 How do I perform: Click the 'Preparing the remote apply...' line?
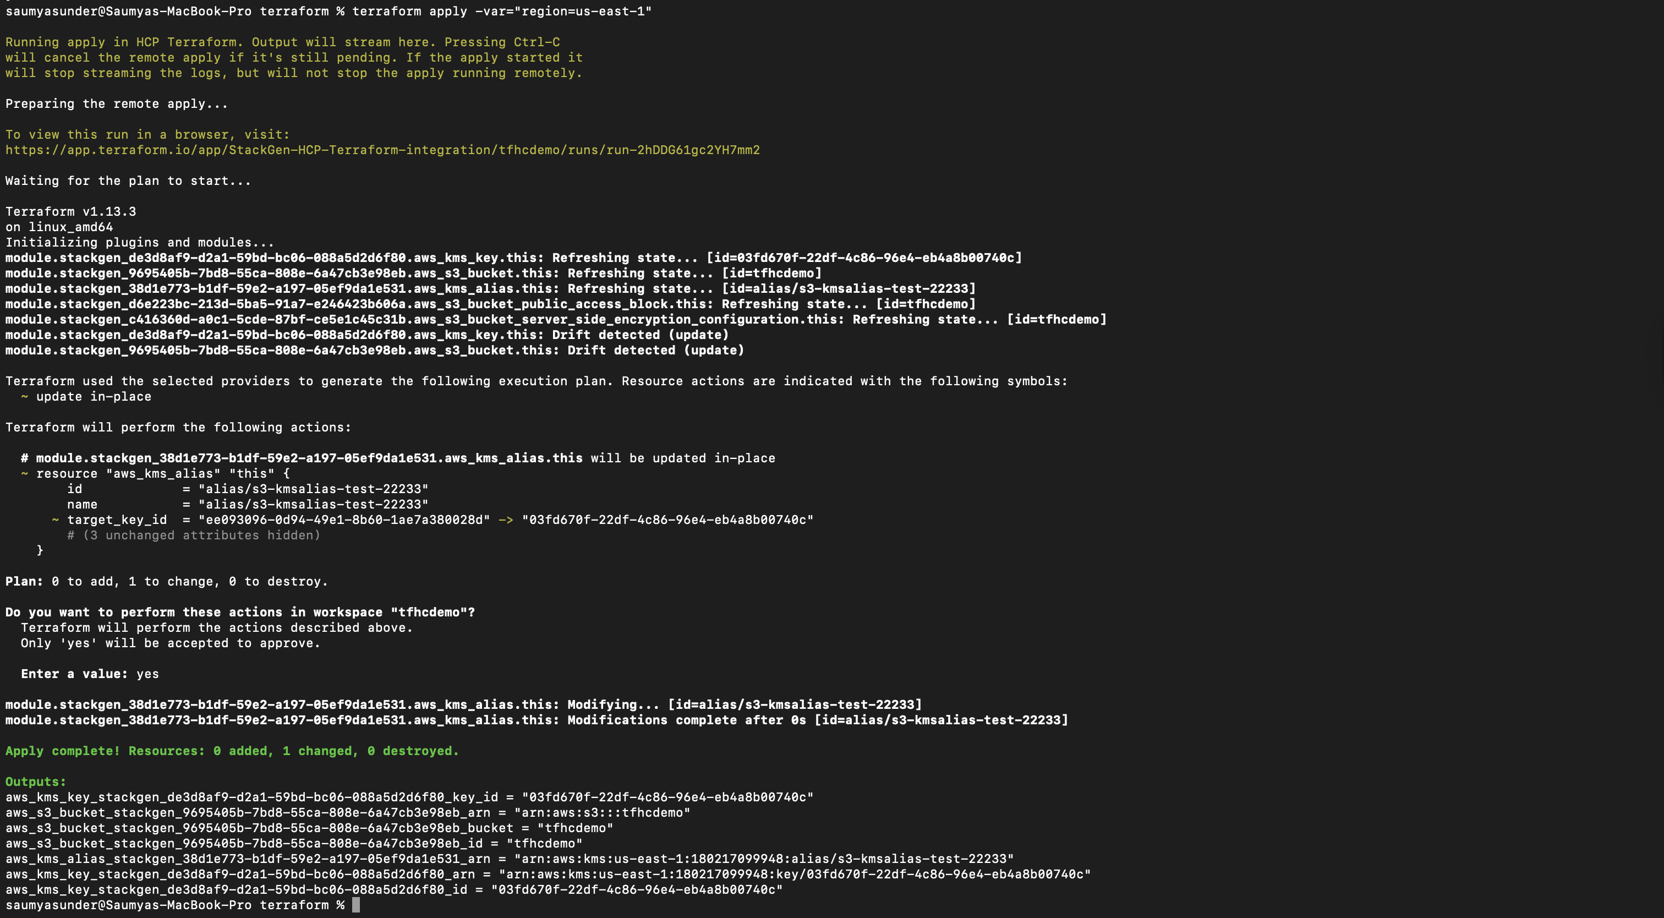click(116, 103)
